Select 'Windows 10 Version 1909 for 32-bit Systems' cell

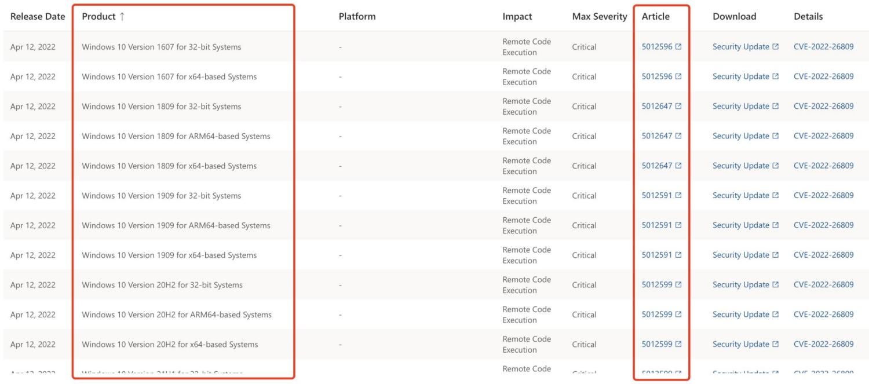162,196
